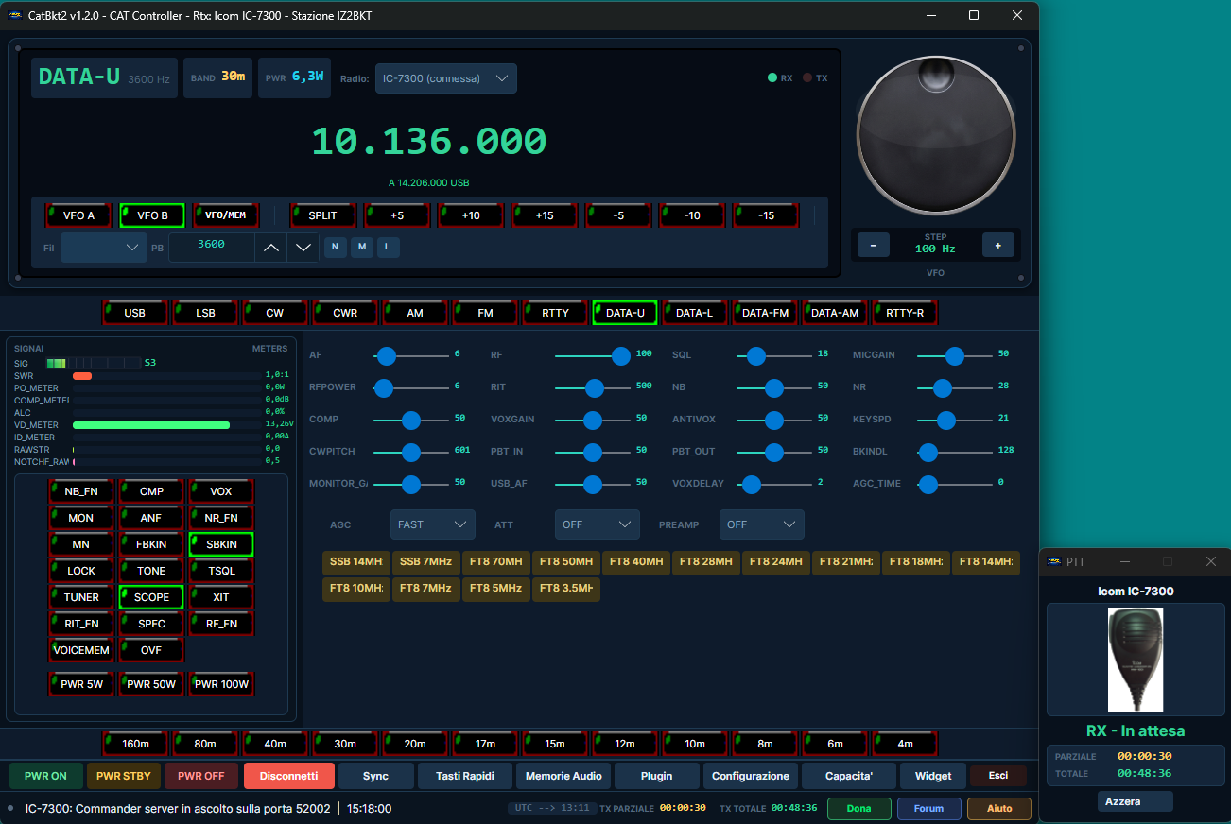Click the CatBkt2 app icon in title bar
Viewport: 1231px width, 824px height.
[15, 15]
